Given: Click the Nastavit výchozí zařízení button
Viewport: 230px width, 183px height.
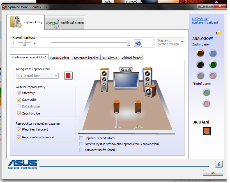Looking at the screenshot, I should [x=169, y=42].
